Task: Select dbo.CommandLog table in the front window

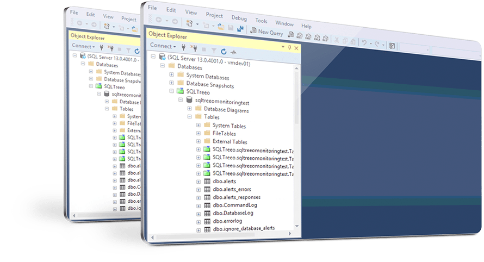Action: click(x=235, y=205)
